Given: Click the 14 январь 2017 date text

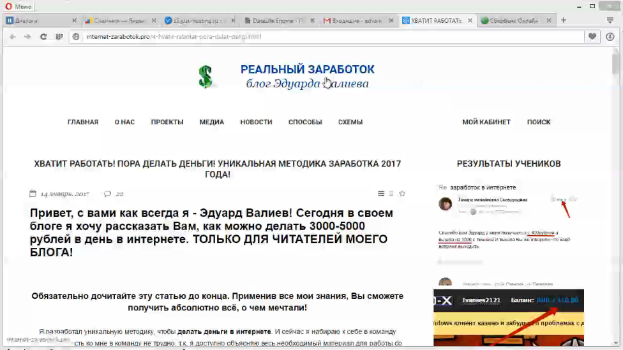Looking at the screenshot, I should point(64,194).
